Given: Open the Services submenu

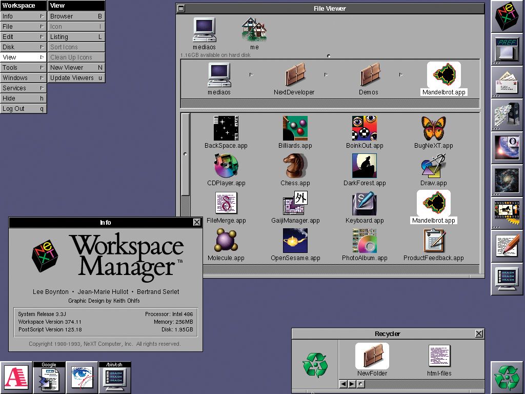Looking at the screenshot, I should click(23, 88).
